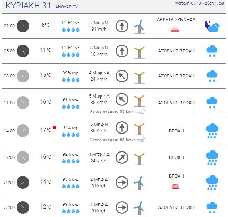The height and width of the screenshot is (217, 228).
Task: Click the blue windmill icon at 23:00
Action: [x=139, y=208]
